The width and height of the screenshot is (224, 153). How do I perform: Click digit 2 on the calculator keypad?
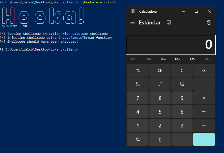(x=160, y=125)
